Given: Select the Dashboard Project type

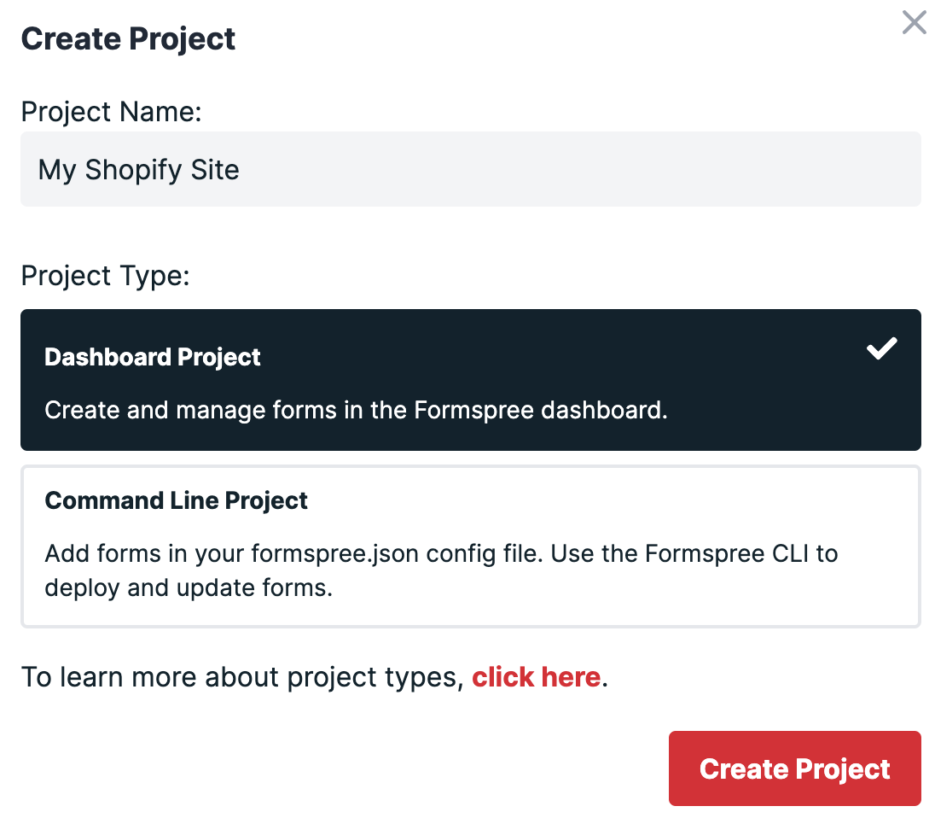Looking at the screenshot, I should click(469, 380).
